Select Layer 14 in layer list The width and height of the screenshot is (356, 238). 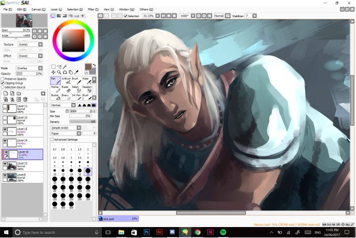(22, 143)
